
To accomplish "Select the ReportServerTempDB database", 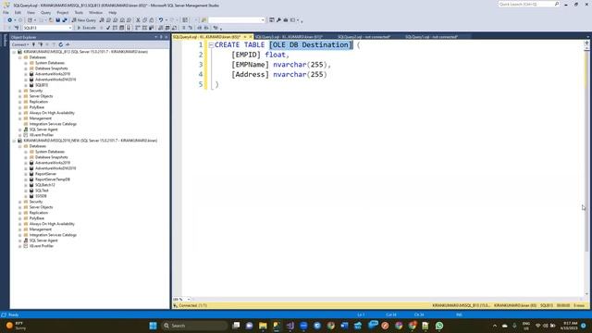I will [x=53, y=179].
